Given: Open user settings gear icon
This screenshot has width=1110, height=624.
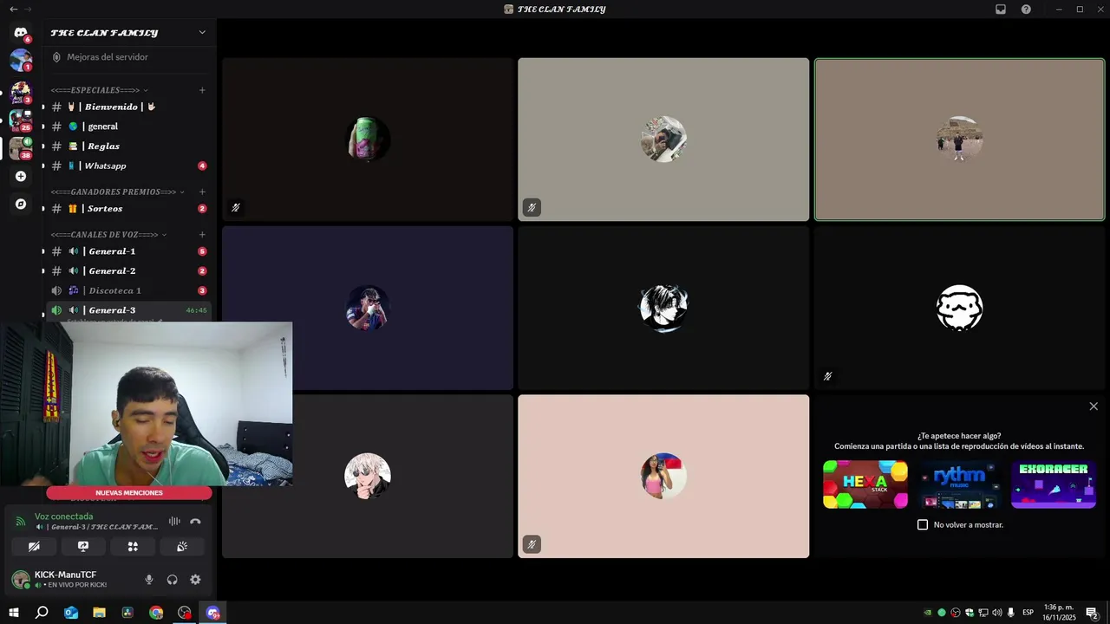Looking at the screenshot, I should pyautogui.click(x=195, y=580).
